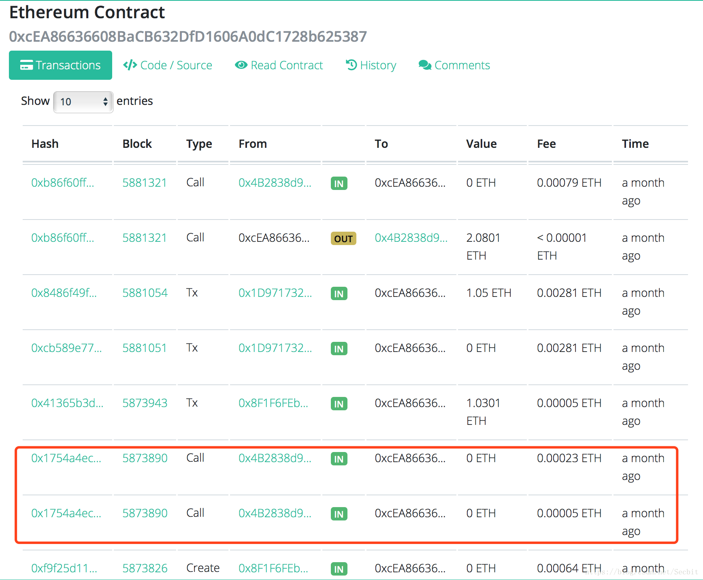This screenshot has width=703, height=580.
Task: Open block 5873890 in 0.00005 ETH fee row
Action: (x=145, y=513)
